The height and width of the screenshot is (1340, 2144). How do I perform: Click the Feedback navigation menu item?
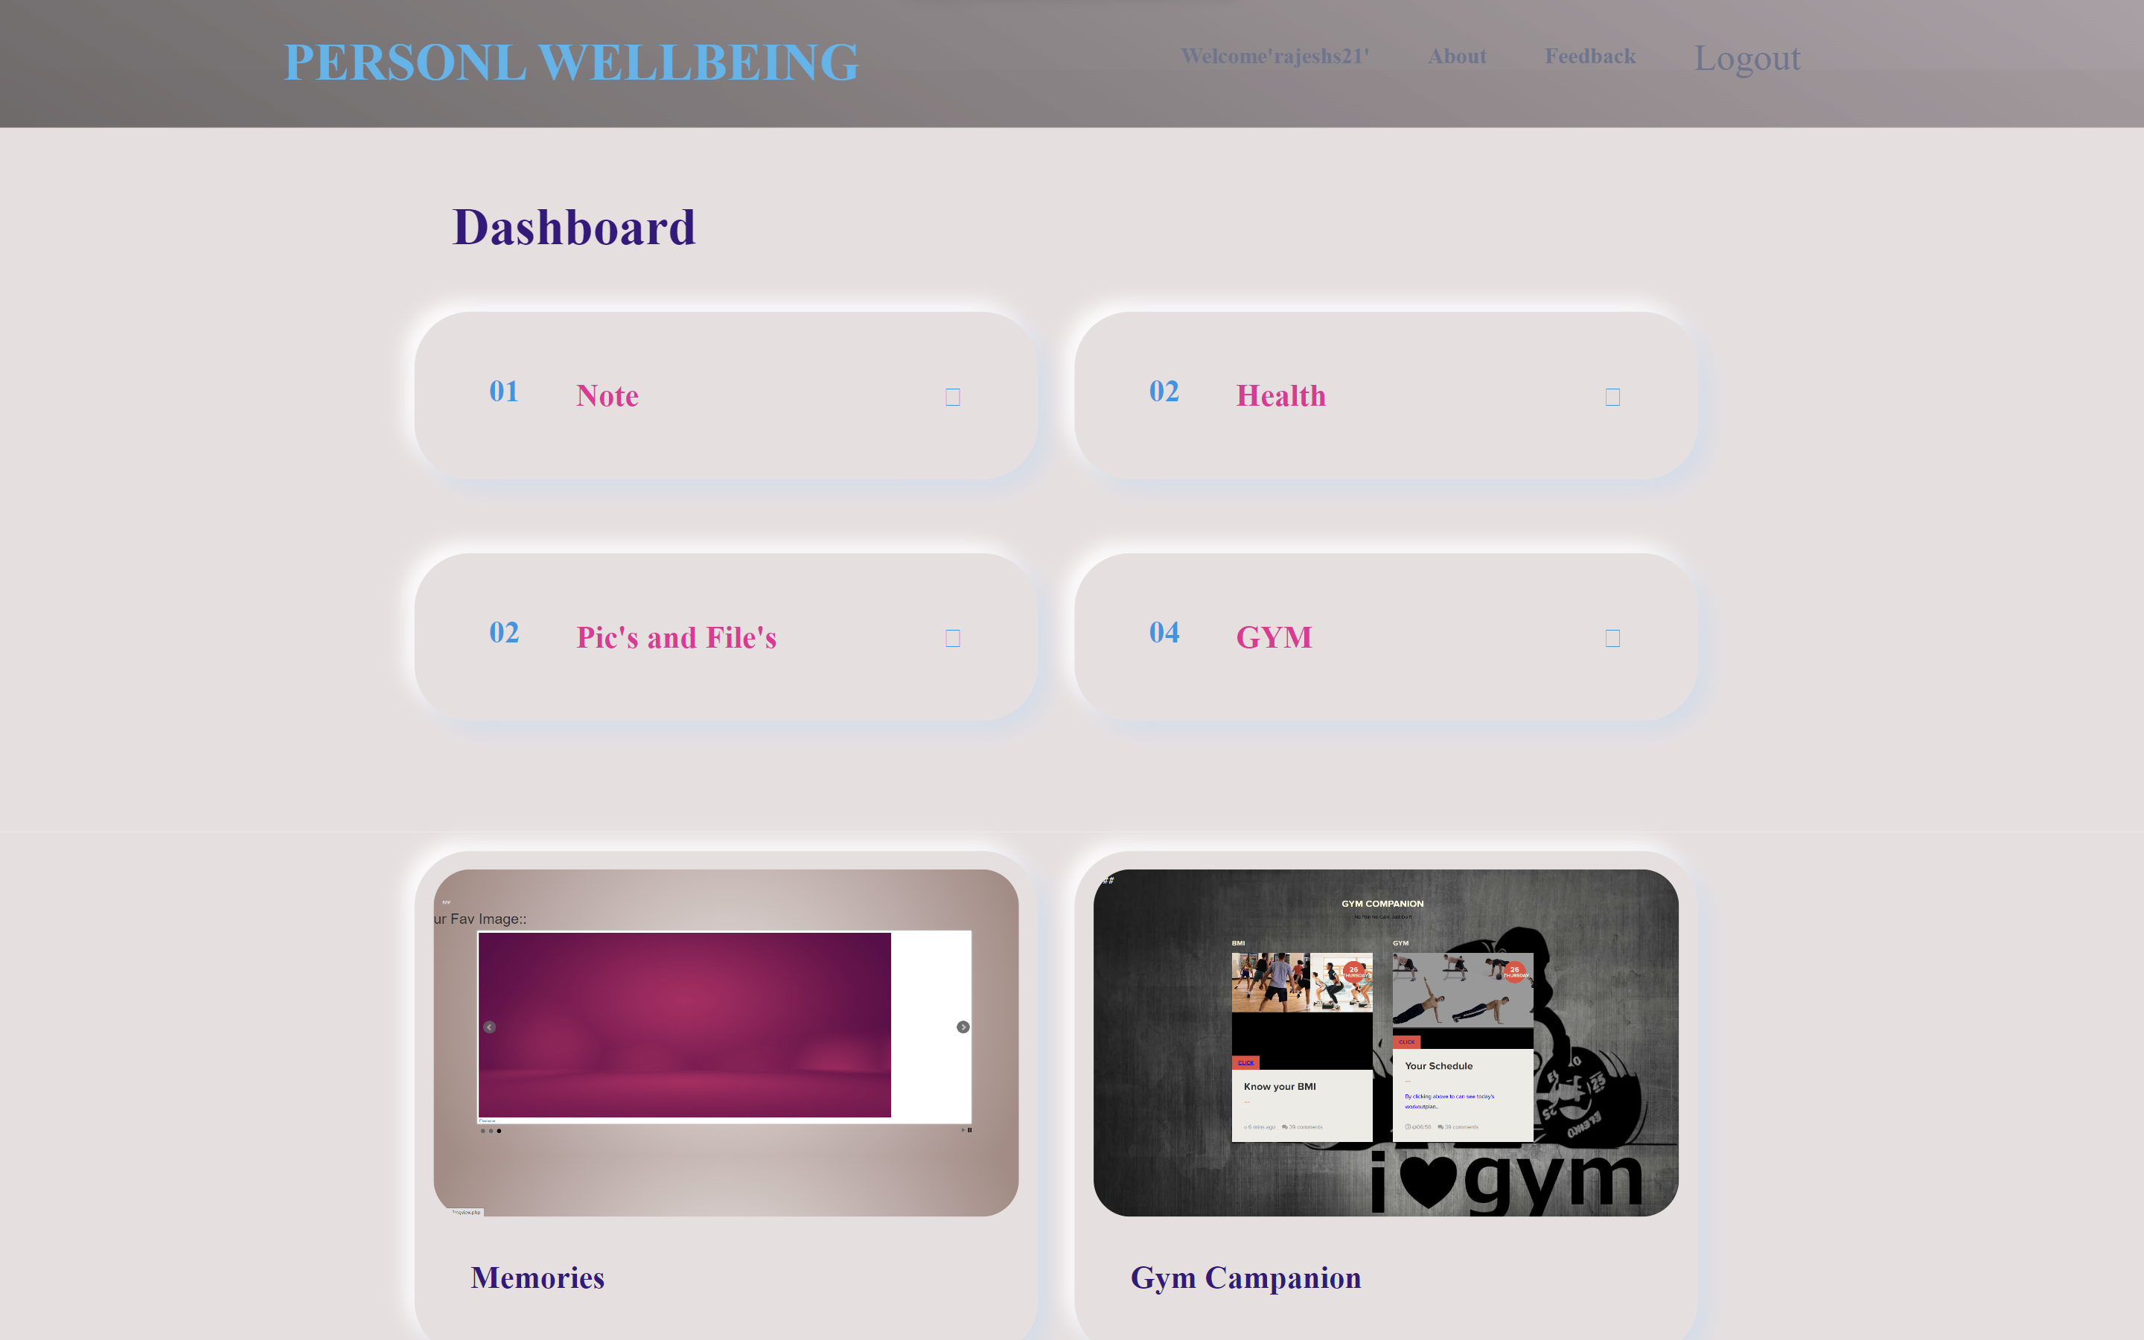pyautogui.click(x=1590, y=57)
